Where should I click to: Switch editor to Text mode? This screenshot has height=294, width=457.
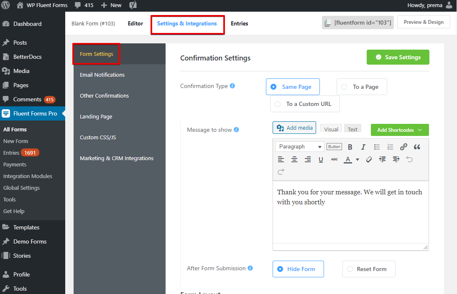(x=352, y=129)
